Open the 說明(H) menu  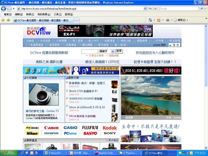(69, 14)
